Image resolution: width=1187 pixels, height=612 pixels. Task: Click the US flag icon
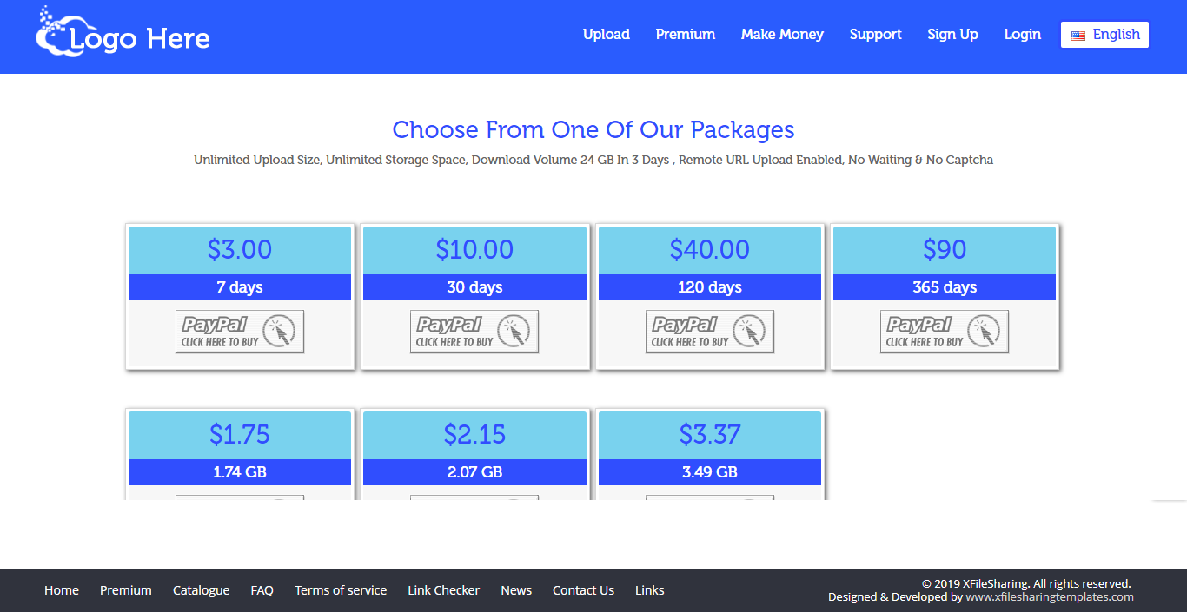(x=1078, y=36)
